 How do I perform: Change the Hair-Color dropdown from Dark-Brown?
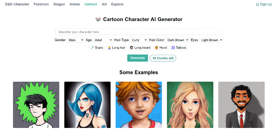[x=177, y=40]
